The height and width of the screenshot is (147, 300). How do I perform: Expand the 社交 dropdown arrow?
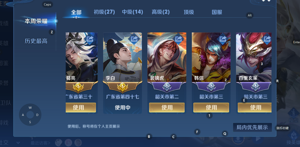18,143
